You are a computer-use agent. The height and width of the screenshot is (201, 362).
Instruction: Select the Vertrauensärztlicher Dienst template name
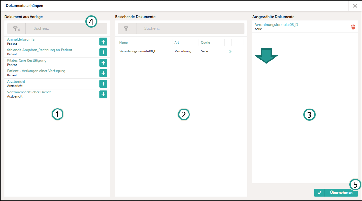[x=29, y=92]
